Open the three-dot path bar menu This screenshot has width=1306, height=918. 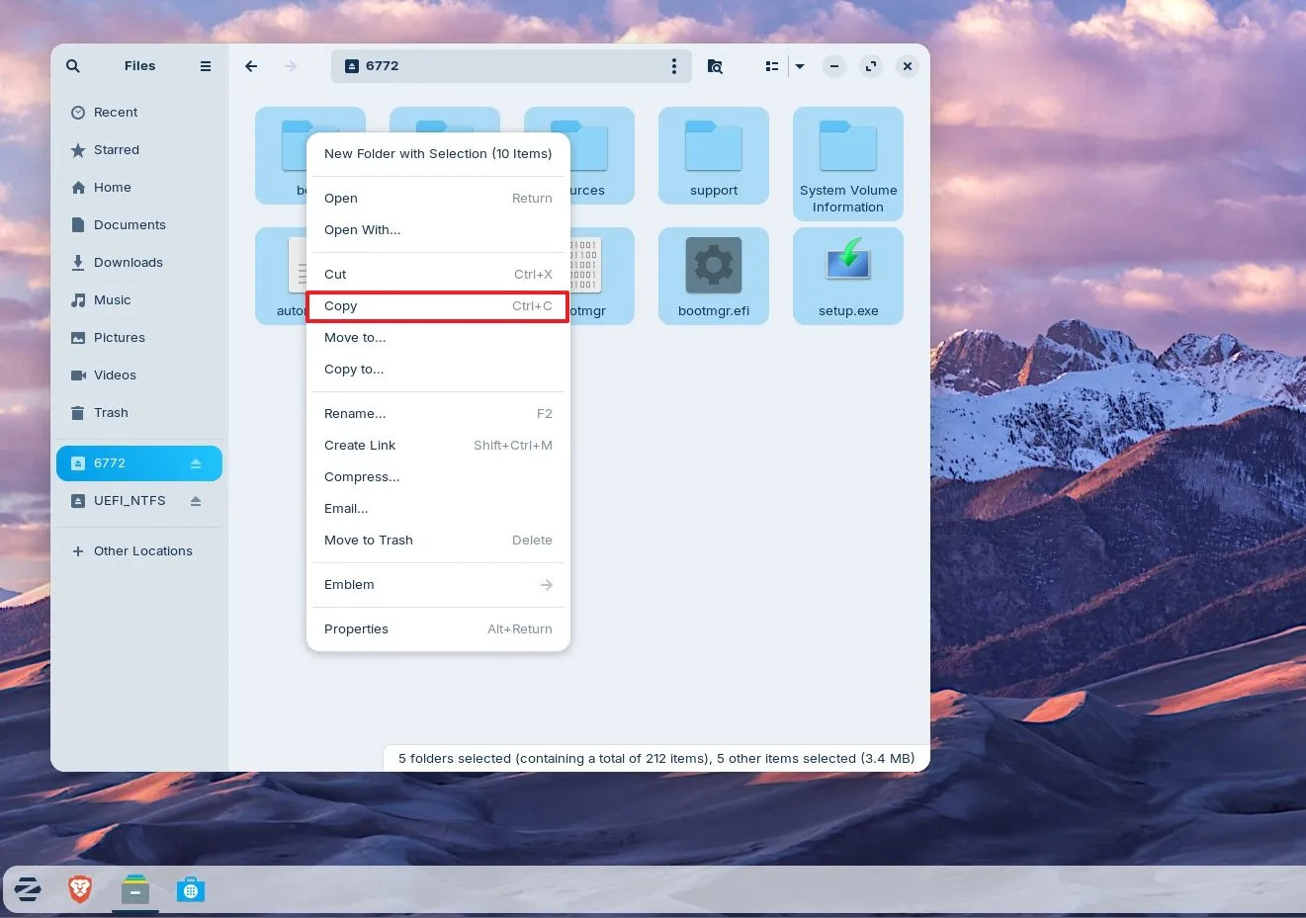[674, 66]
